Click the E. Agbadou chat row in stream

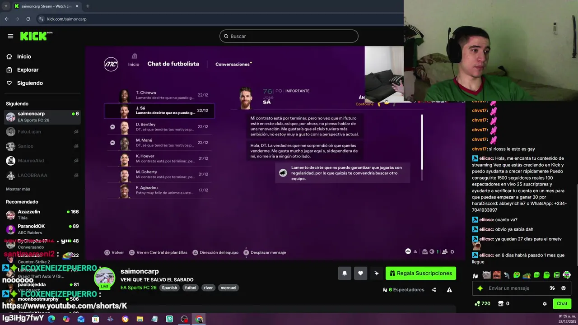[x=159, y=190]
